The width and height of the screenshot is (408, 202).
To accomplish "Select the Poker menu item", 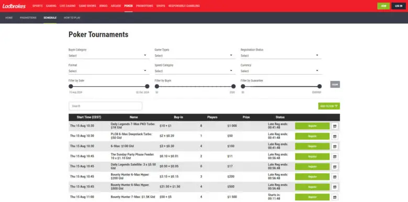I will click(x=129, y=6).
